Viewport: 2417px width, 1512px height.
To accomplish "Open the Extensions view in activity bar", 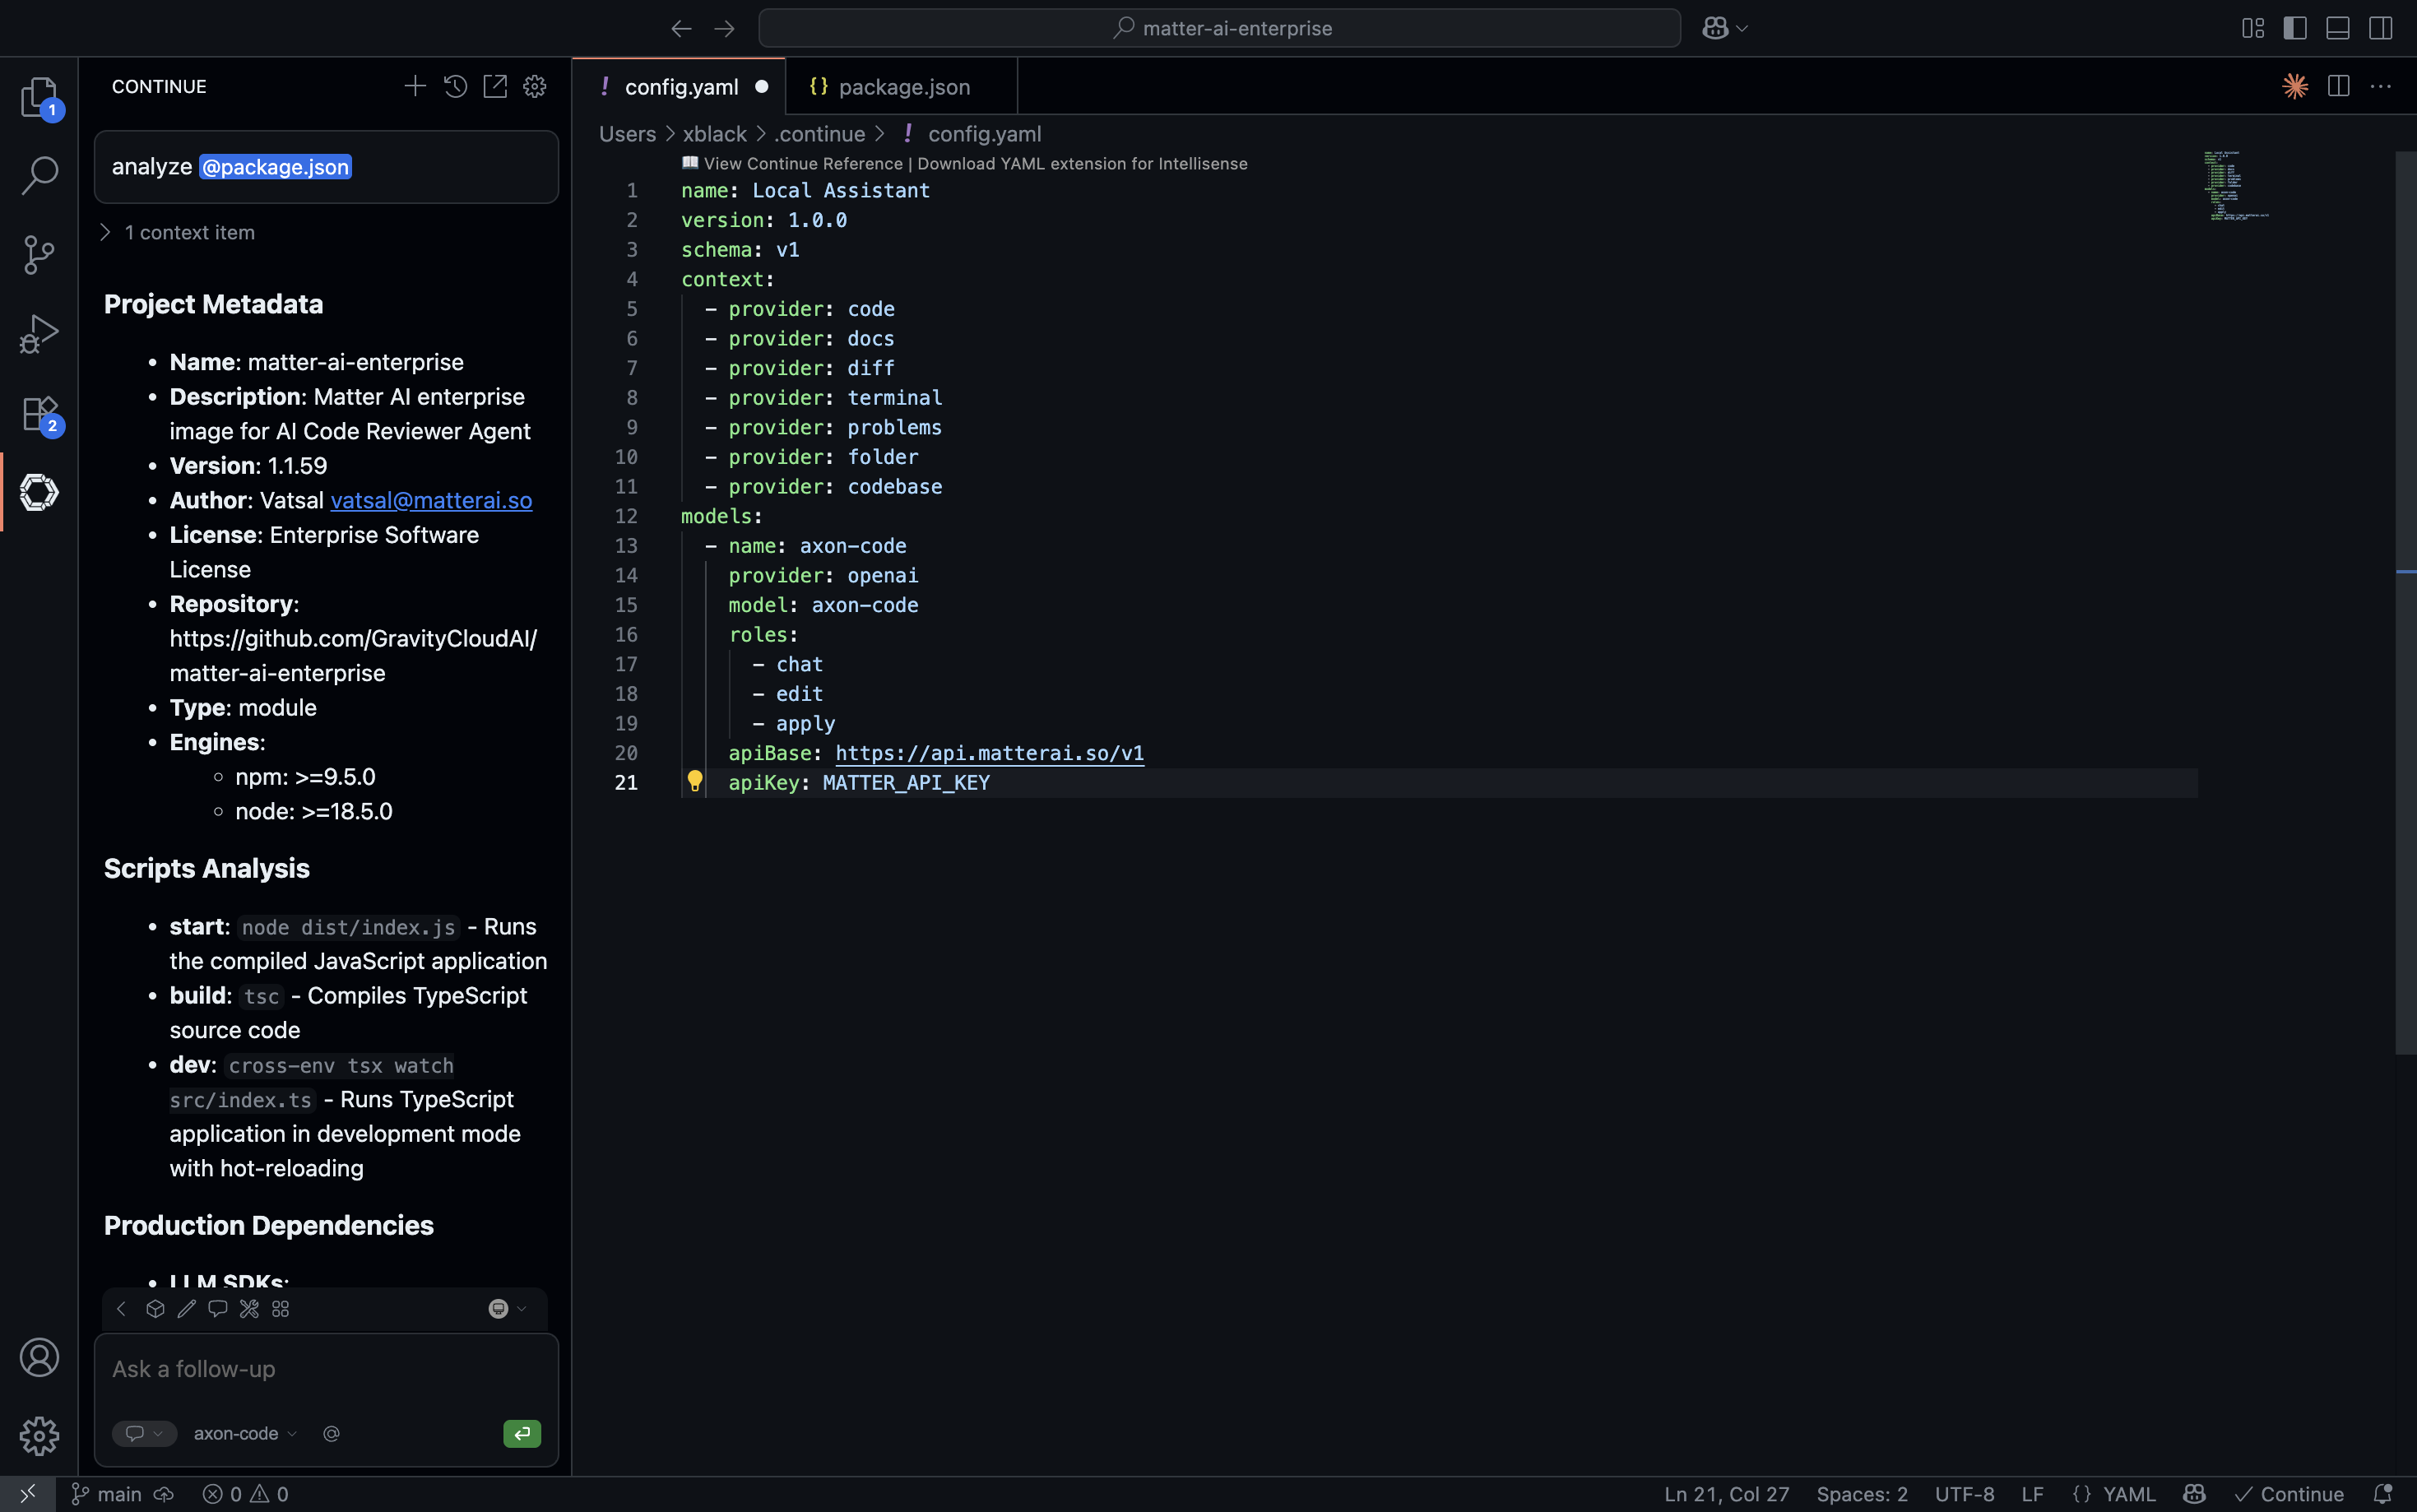I will (x=39, y=413).
